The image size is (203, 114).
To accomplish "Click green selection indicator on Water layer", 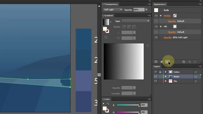I will (x=199, y=77).
